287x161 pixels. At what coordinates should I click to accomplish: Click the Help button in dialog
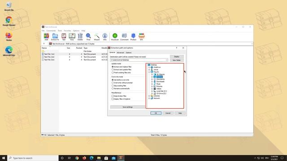point(180,113)
